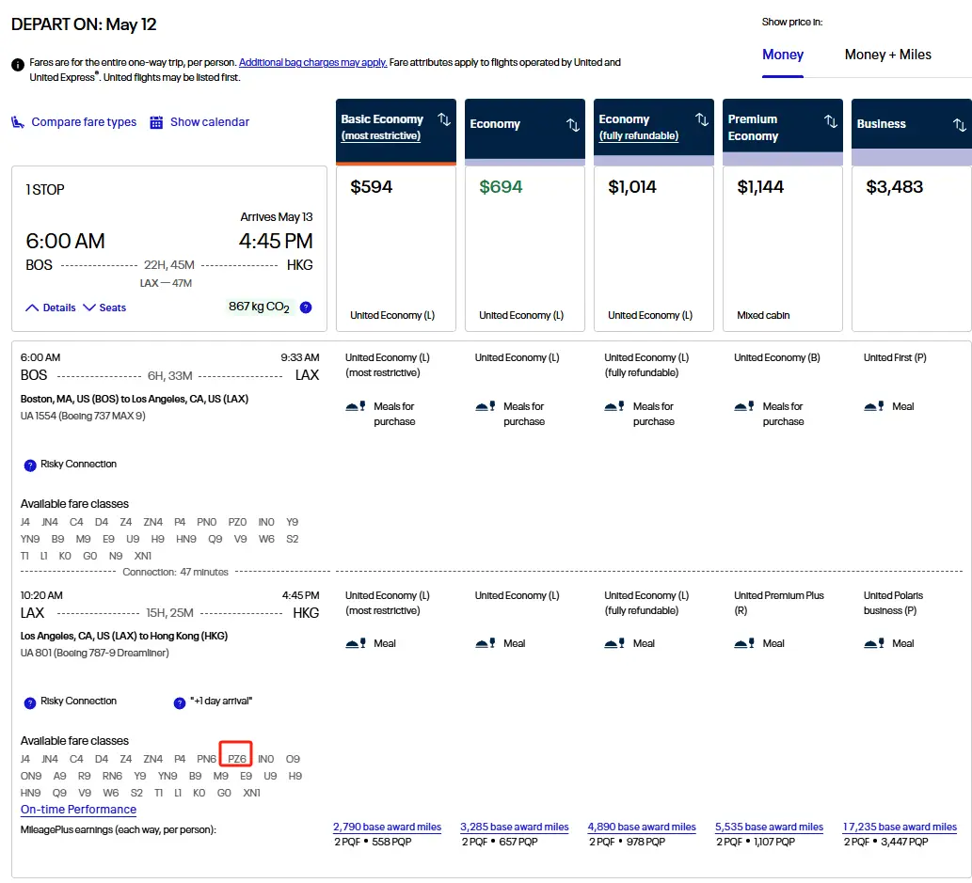The image size is (972, 883).
Task: Click the +1 day arrival info icon
Action: pos(179,702)
